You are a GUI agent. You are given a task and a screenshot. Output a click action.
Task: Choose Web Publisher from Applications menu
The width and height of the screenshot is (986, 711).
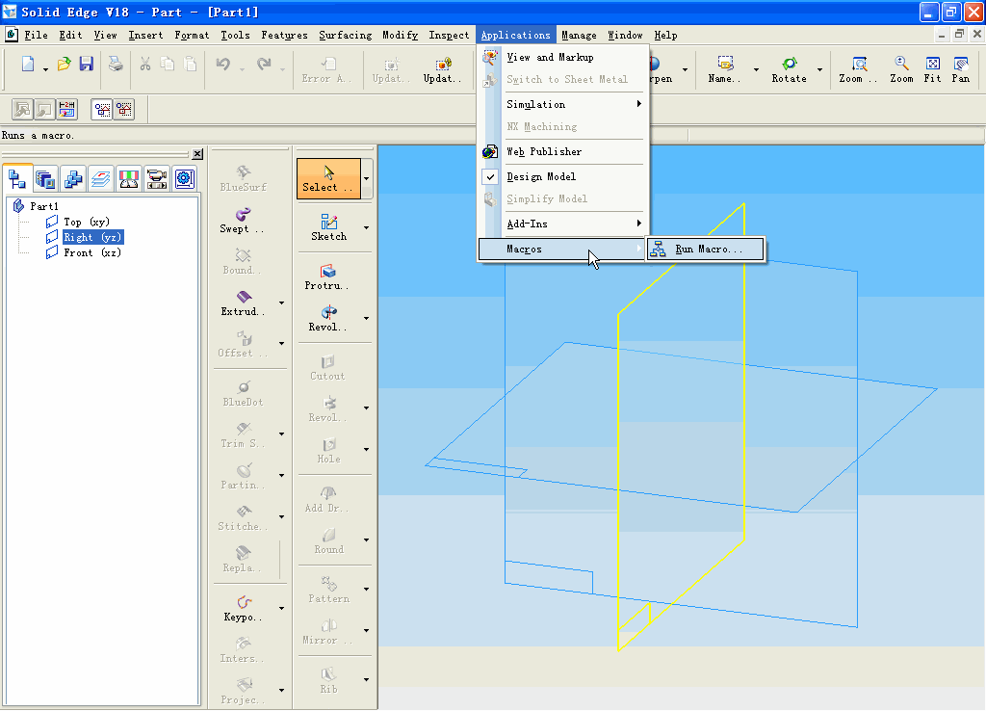click(x=562, y=151)
